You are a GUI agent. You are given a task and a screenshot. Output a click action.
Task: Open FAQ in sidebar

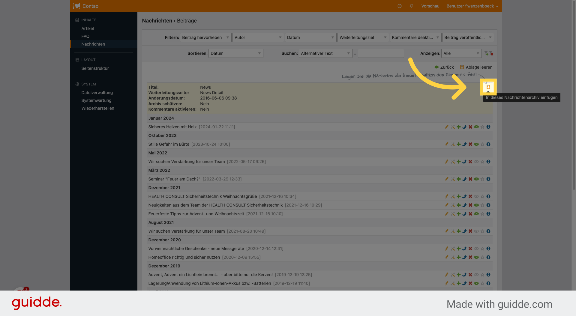click(x=85, y=36)
